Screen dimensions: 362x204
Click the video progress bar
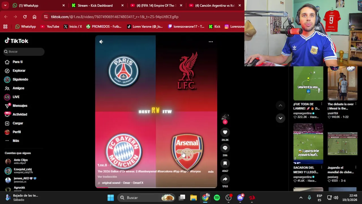click(156, 187)
